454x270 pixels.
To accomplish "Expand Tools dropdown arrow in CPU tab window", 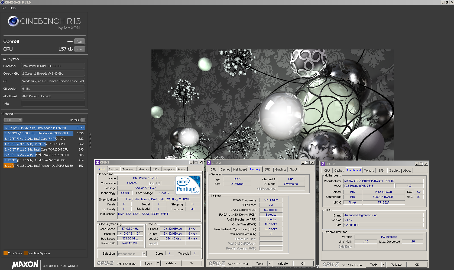I will coord(158,263).
